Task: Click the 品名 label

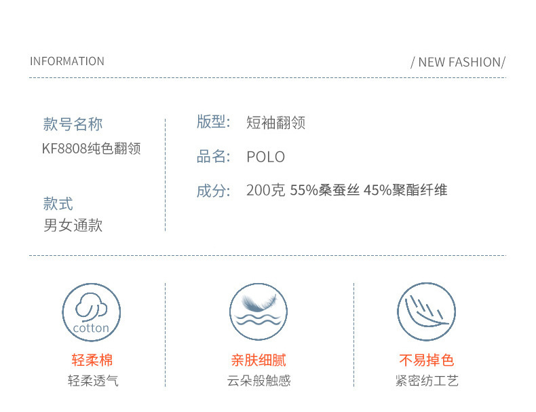Action: (213, 157)
